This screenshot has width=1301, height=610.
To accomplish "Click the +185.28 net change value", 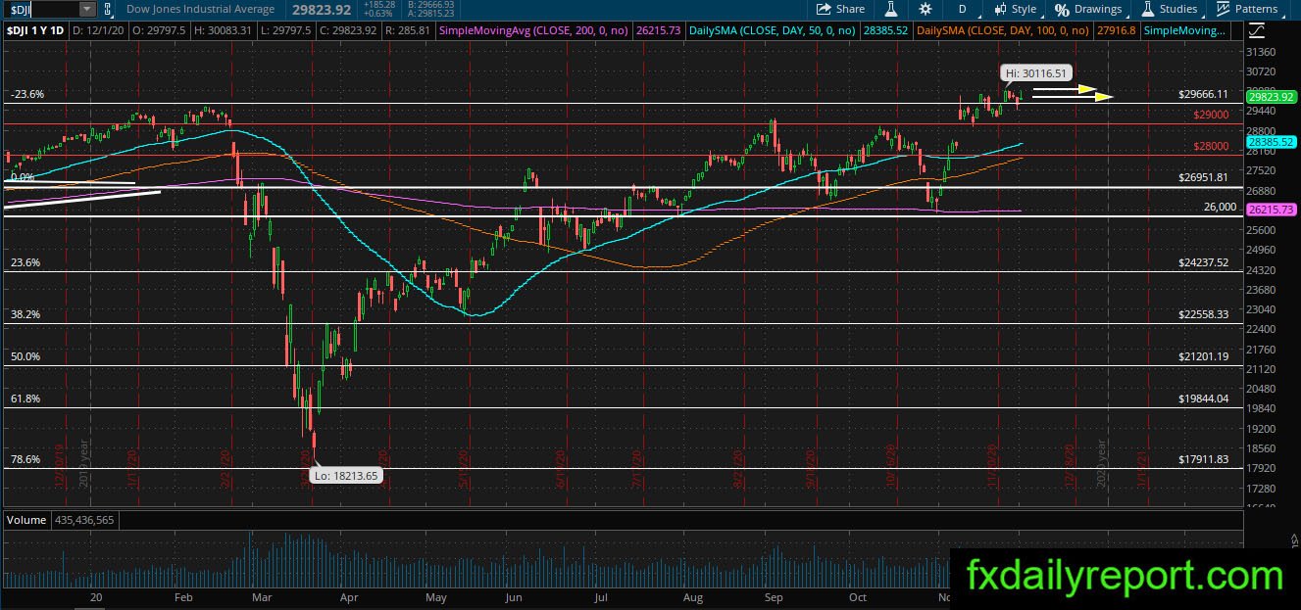I will 377,5.
